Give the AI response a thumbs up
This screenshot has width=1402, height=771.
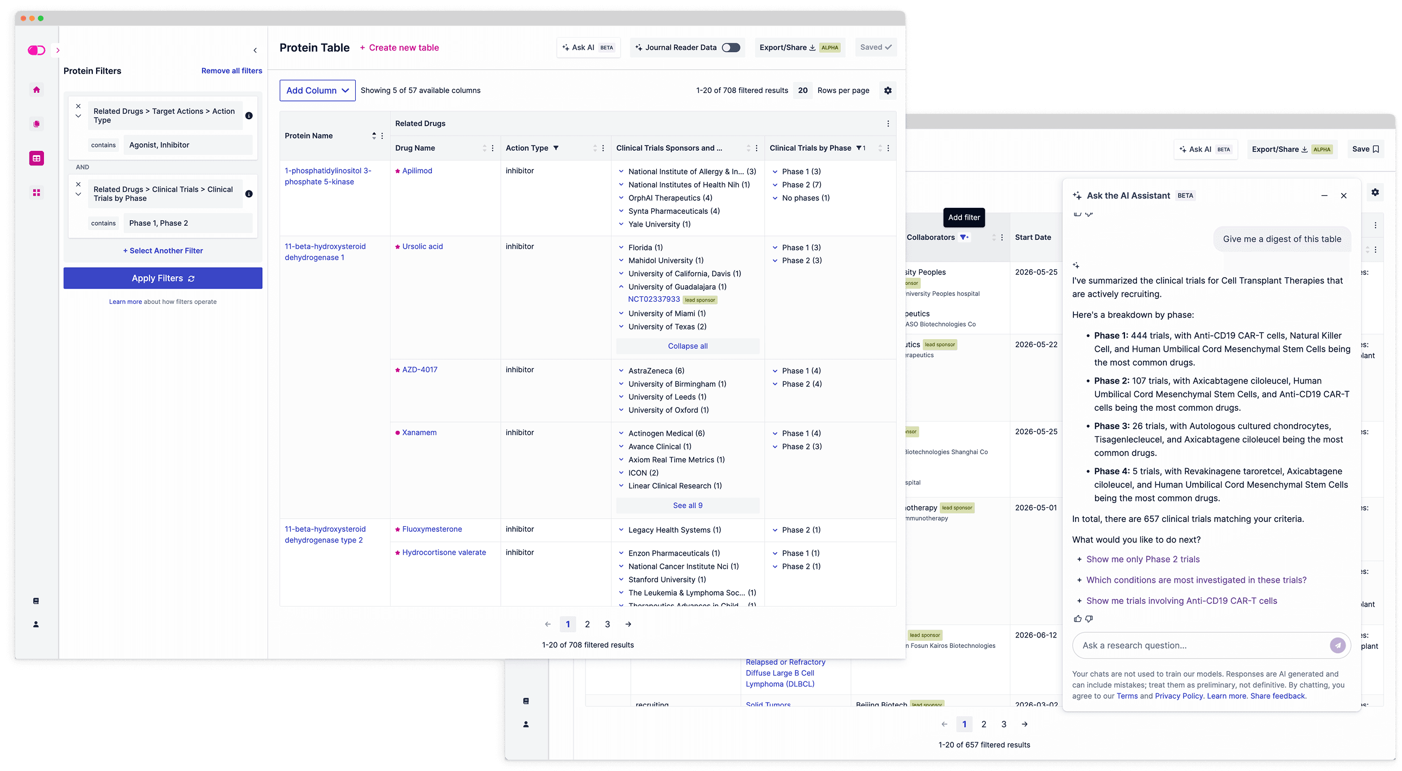(x=1077, y=619)
